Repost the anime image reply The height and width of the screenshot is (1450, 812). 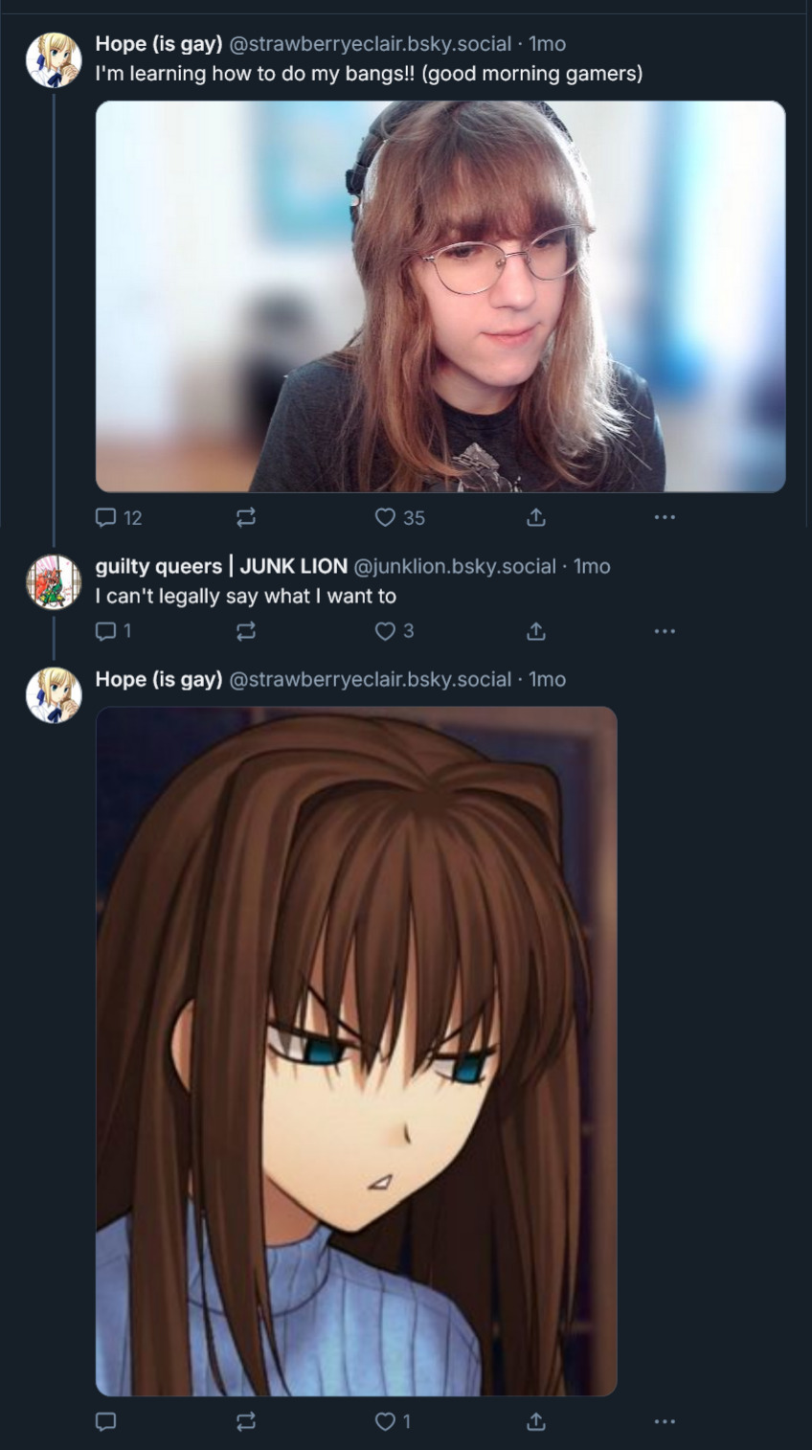246,1421
